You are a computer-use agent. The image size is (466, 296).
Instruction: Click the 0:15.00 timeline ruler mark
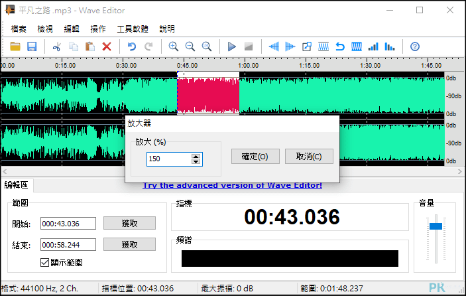click(65, 66)
